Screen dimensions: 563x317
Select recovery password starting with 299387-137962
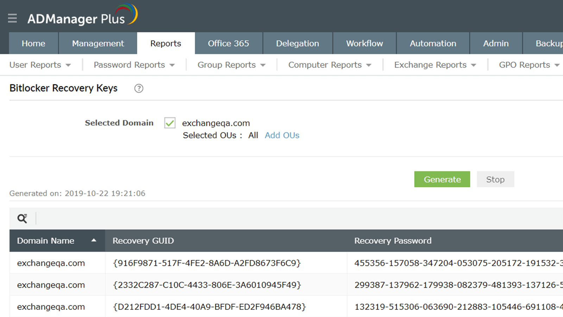[x=458, y=285]
